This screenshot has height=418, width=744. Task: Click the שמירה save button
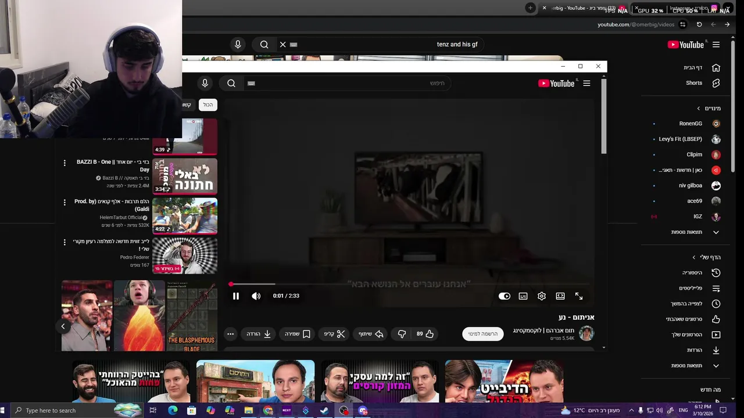[298, 334]
